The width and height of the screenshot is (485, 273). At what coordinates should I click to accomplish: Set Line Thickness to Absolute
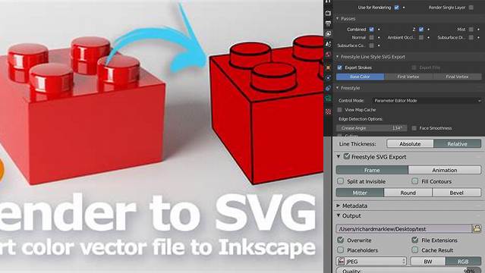pyautogui.click(x=410, y=144)
